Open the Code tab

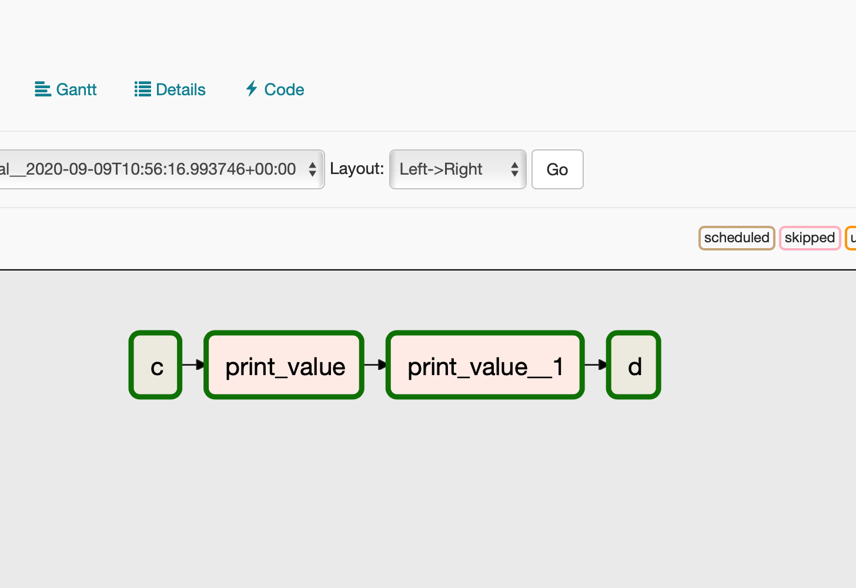pyautogui.click(x=275, y=89)
